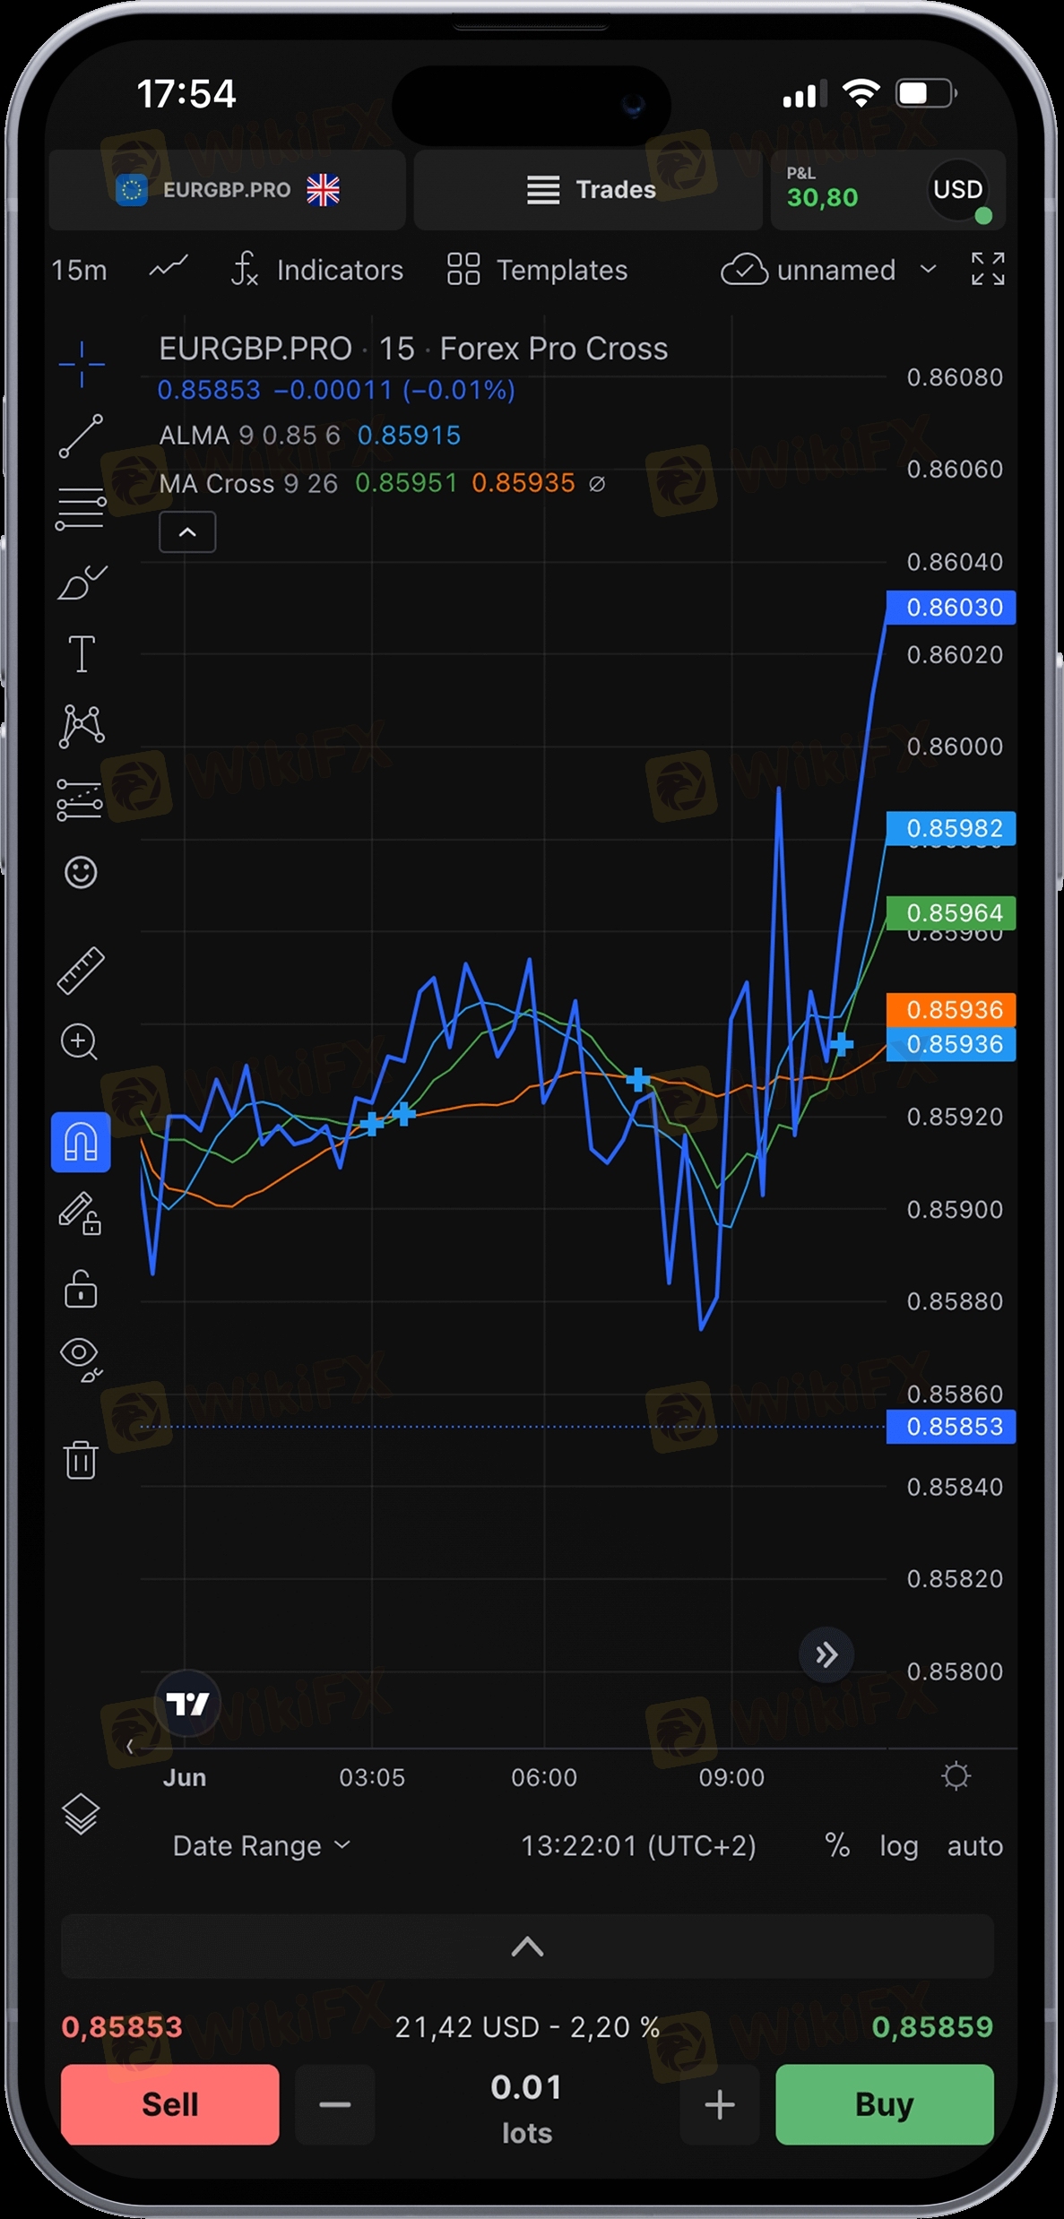Viewport: 1064px width, 2219px height.
Task: Click the 03:05 time axis label
Action: tap(372, 1777)
